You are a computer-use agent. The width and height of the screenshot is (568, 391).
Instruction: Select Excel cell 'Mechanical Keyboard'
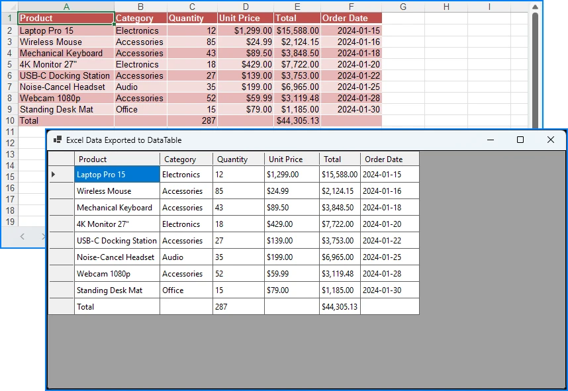click(66, 53)
